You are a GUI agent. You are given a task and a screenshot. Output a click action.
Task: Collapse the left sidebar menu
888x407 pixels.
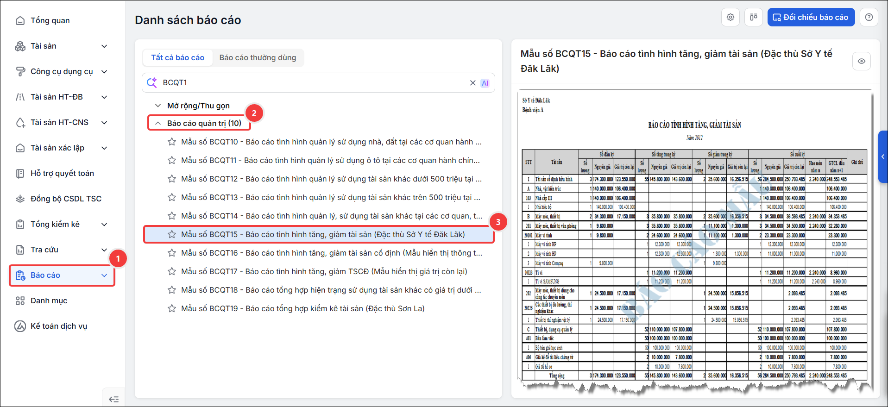pyautogui.click(x=113, y=399)
